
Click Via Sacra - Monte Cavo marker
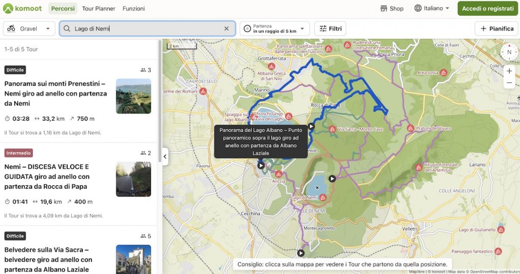[332, 129]
